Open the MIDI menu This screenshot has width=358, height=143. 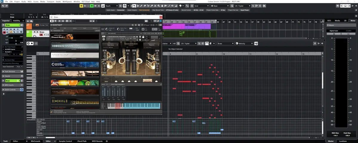29,1
